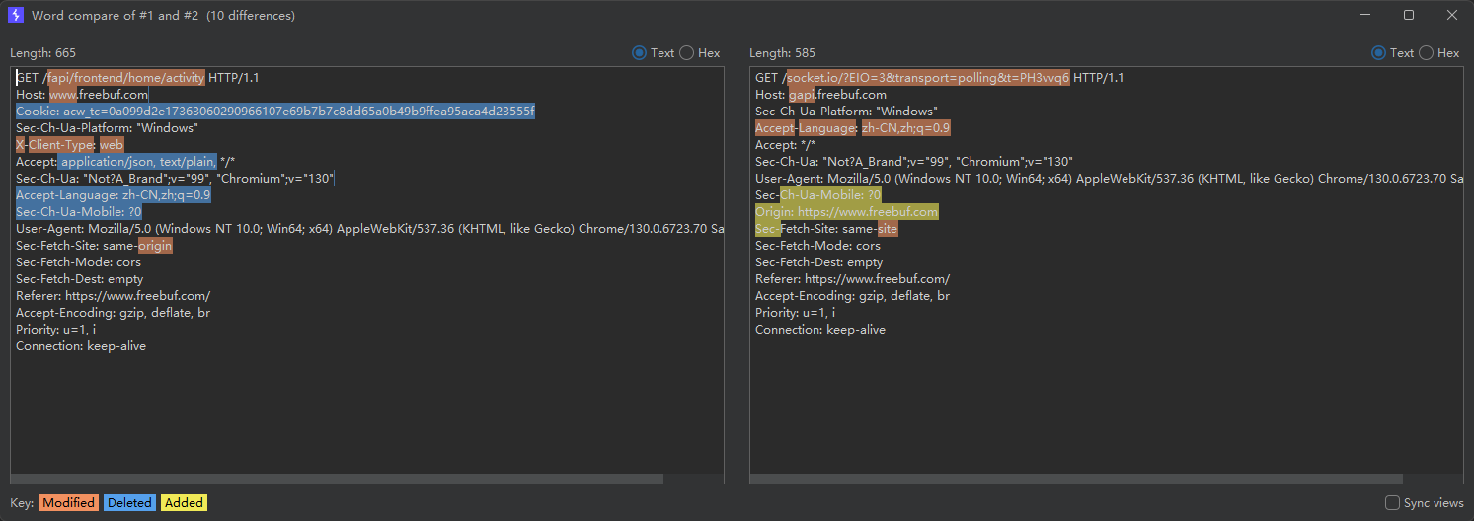
Task: Click the X-Client-Type: web header
Action: pyautogui.click(x=70, y=145)
